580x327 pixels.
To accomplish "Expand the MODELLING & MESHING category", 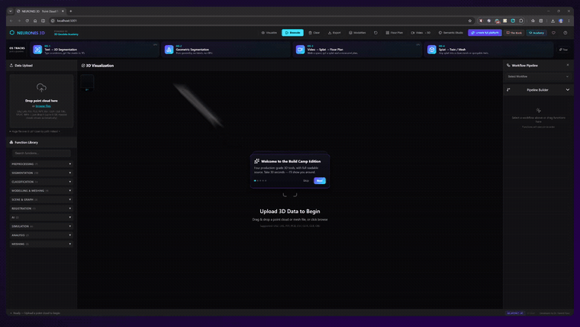I will [x=41, y=190].
